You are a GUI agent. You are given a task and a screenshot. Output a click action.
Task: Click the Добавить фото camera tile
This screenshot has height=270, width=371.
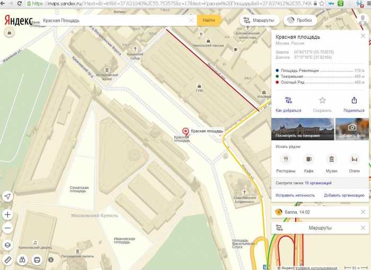tap(352, 129)
